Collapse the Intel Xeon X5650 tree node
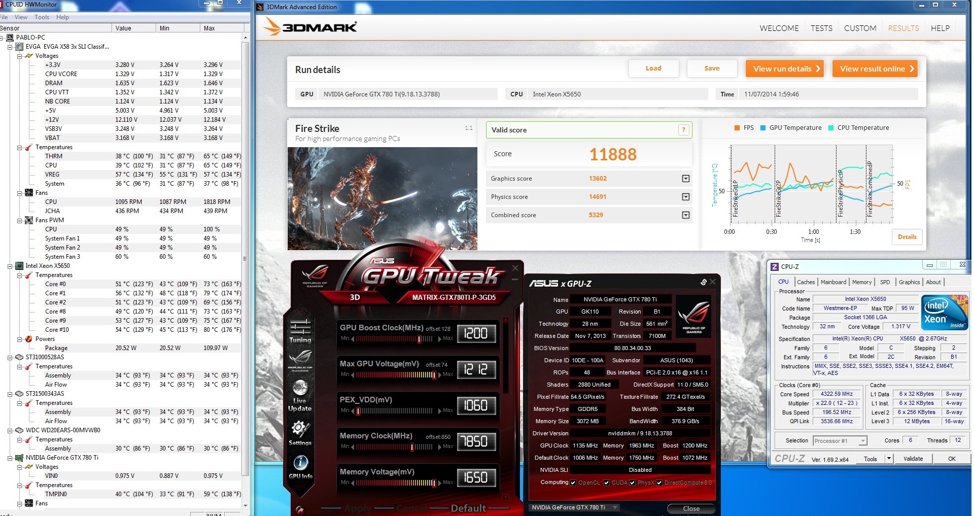Screen dimensions: 974x516 click(x=10, y=266)
